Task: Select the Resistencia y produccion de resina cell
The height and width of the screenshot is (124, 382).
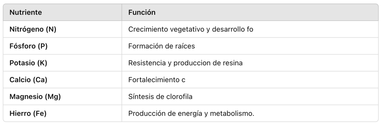Action: click(250, 63)
